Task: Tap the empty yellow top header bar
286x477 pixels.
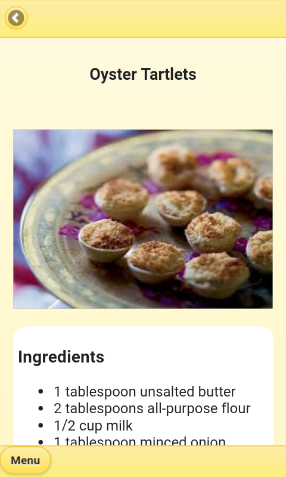Action: point(158,18)
